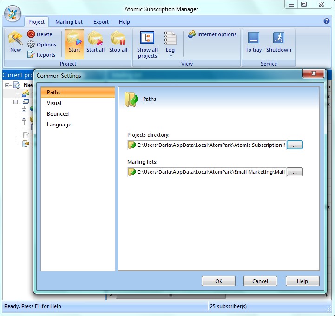Screen dimensions: 335x316
Task: Click the Projects directory path field
Action: [x=207, y=145]
